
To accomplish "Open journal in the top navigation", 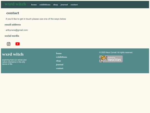I will 64,5.
